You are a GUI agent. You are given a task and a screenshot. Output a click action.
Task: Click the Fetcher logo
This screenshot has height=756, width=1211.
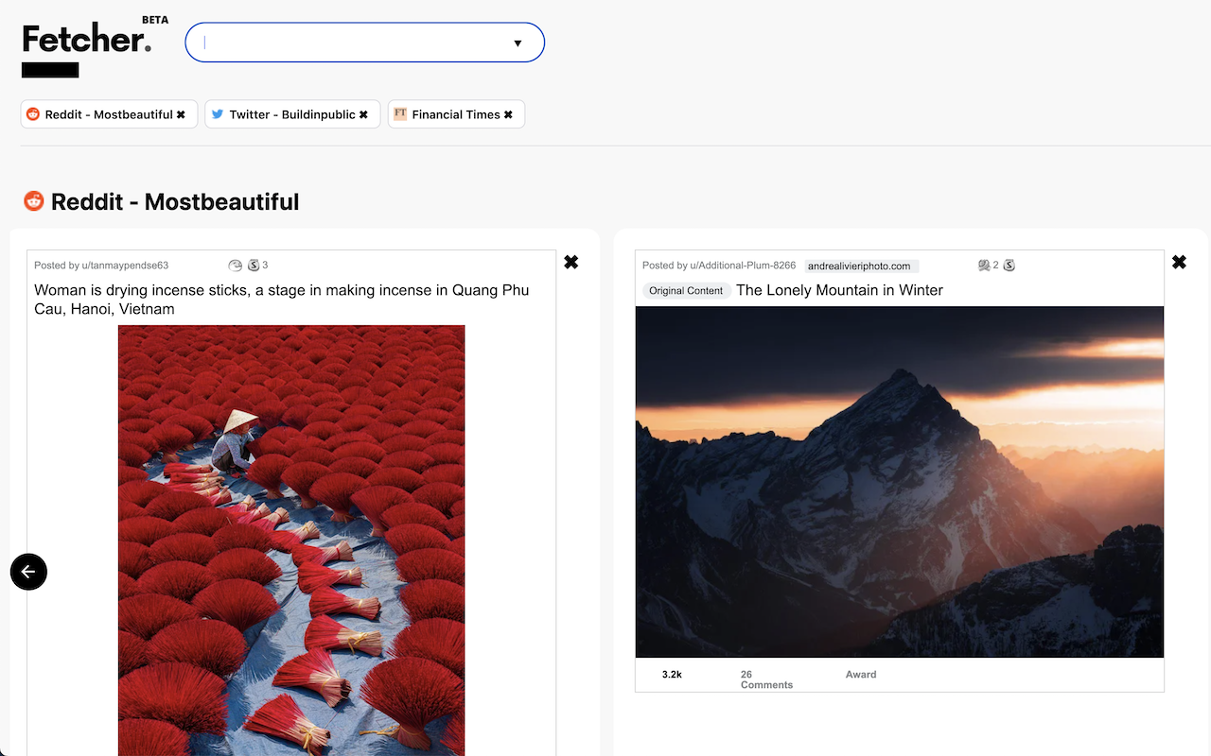(x=86, y=39)
